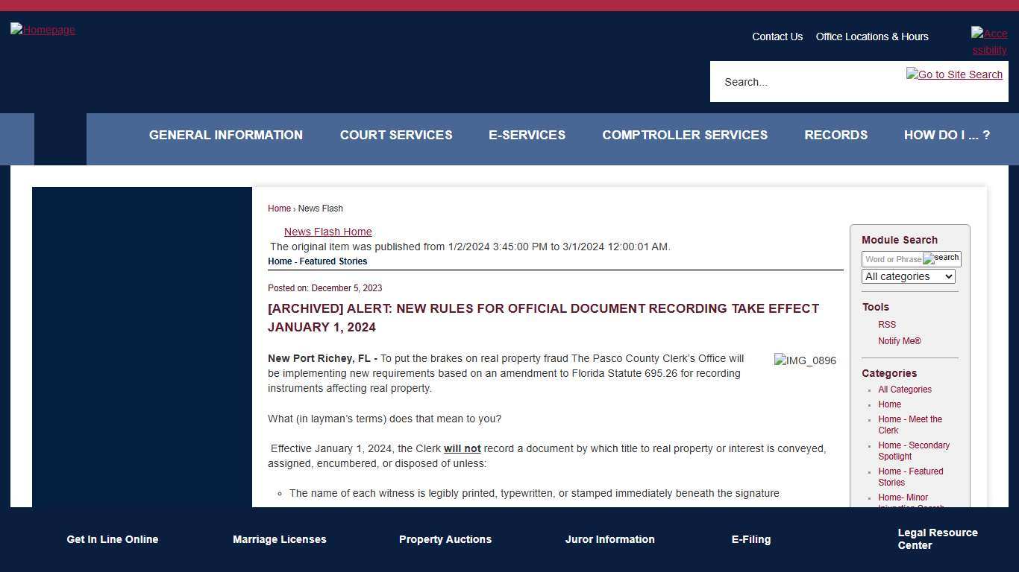Subscribe via RSS link
The width and height of the screenshot is (1019, 572).
887,325
